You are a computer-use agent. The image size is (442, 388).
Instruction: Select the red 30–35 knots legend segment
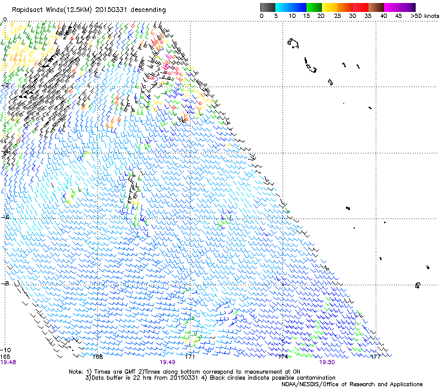[x=361, y=7]
